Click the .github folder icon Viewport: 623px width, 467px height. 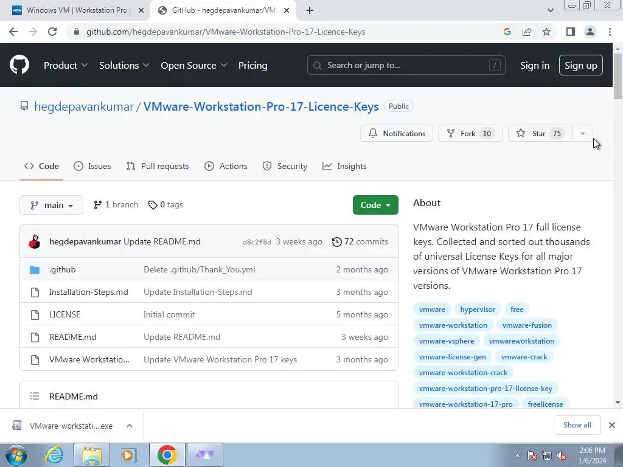35,270
